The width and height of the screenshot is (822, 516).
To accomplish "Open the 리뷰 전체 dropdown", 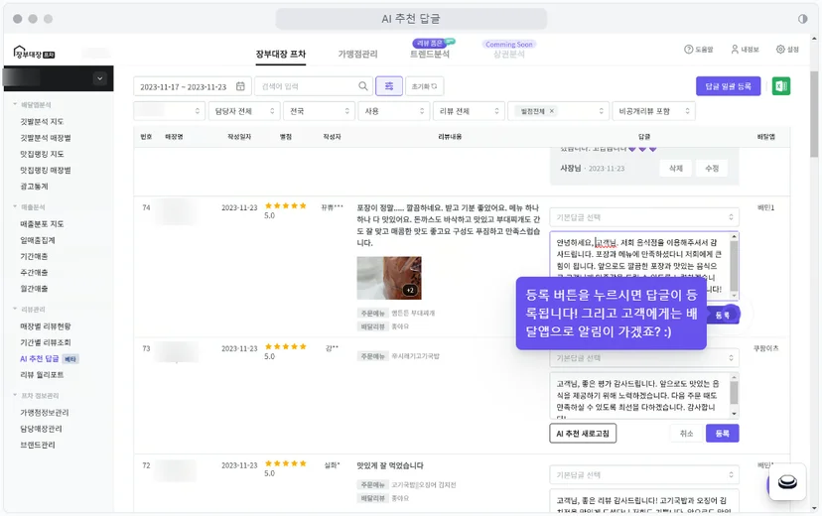I will pos(469,111).
